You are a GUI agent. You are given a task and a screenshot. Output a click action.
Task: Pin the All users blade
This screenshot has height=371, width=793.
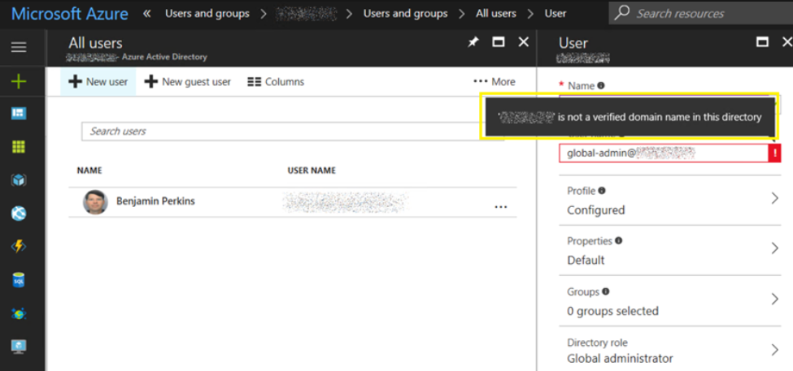(473, 42)
